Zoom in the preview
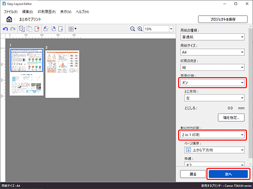The width and height of the screenshot is (253, 189). [x=140, y=29]
